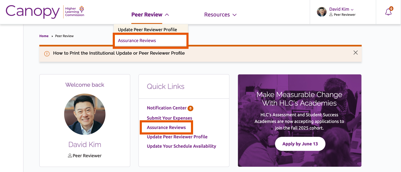This screenshot has height=172, width=401.
Task: Click the Higher Learning Commission logo
Action: (74, 12)
